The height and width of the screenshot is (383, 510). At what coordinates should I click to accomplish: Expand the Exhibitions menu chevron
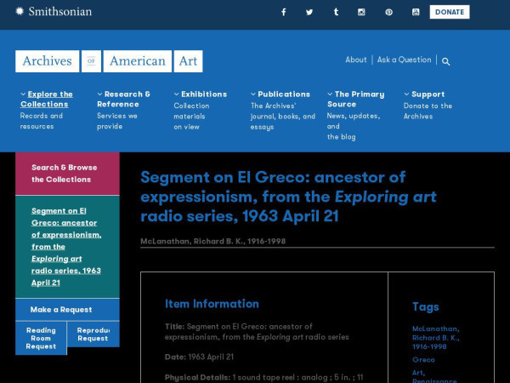click(177, 94)
